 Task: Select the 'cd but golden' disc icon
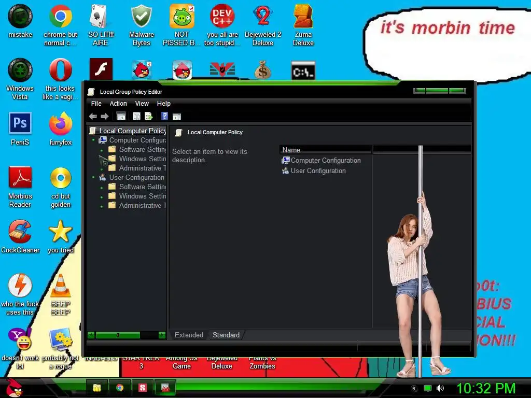[x=60, y=187]
